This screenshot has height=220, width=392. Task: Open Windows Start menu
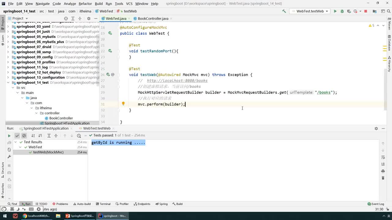tap(5, 216)
